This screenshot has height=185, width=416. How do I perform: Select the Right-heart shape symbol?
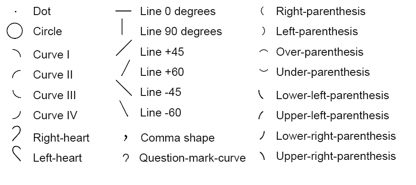pyautogui.click(x=16, y=134)
